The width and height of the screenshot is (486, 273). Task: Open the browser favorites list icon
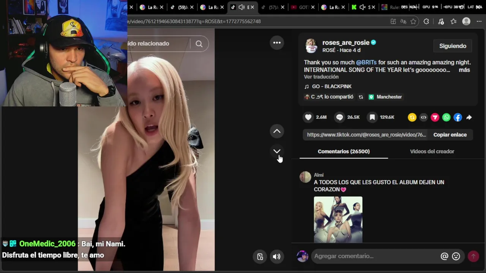(453, 21)
